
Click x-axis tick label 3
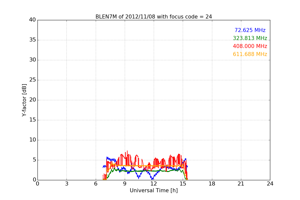coord(66,184)
